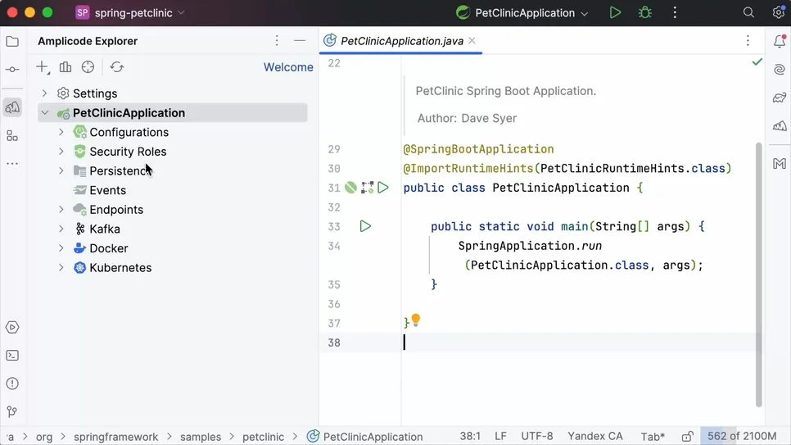Click the green inspection checkmark in editor
Image resolution: width=791 pixels, height=445 pixels.
757,61
